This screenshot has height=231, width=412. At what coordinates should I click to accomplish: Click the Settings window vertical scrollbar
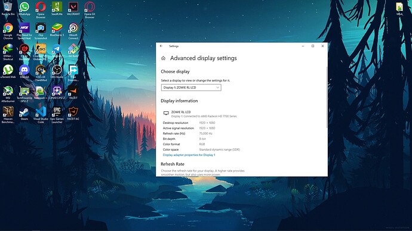327,97
